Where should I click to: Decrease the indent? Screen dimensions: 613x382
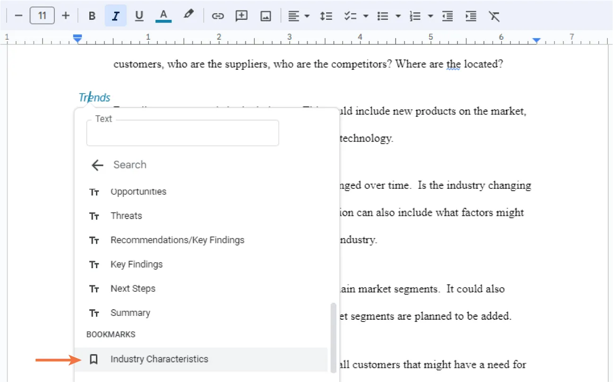447,16
